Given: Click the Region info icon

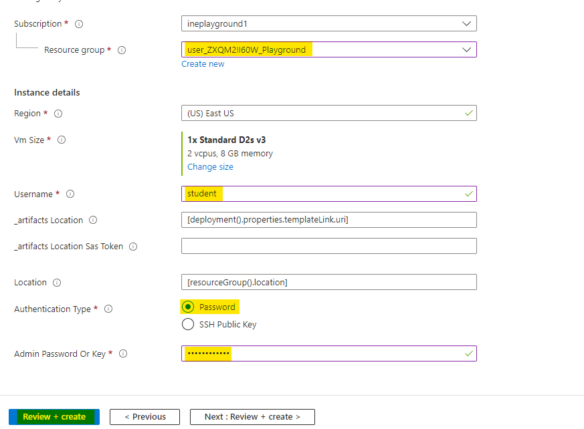Looking at the screenshot, I should pos(58,114).
